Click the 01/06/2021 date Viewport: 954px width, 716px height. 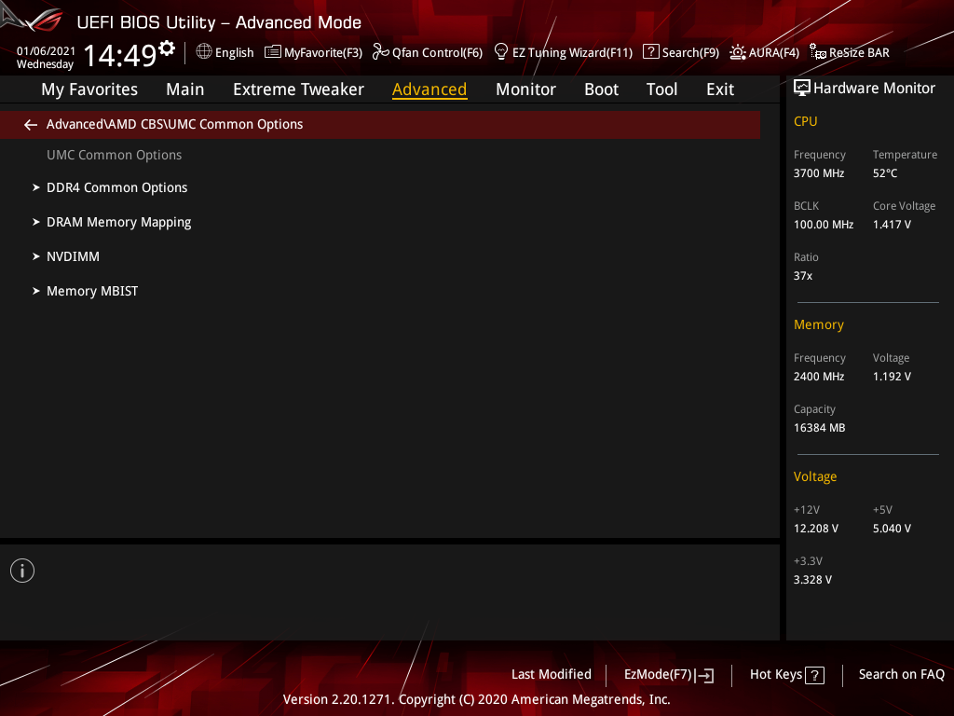click(46, 51)
